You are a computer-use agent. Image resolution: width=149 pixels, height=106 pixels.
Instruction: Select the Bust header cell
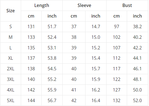127,5
